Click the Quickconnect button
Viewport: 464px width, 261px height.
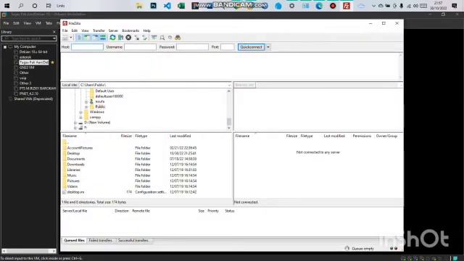[252, 47]
